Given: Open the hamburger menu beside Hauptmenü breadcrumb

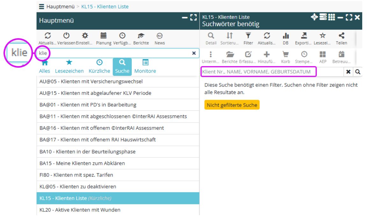Looking at the screenshot, I should (42, 6).
